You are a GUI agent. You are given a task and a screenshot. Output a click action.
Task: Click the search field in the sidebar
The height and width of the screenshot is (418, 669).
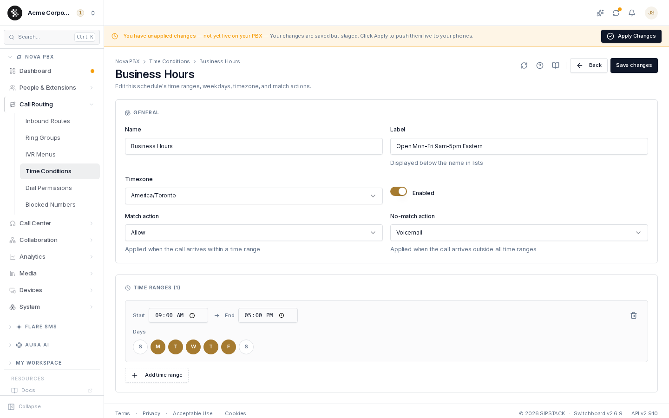[x=52, y=37]
